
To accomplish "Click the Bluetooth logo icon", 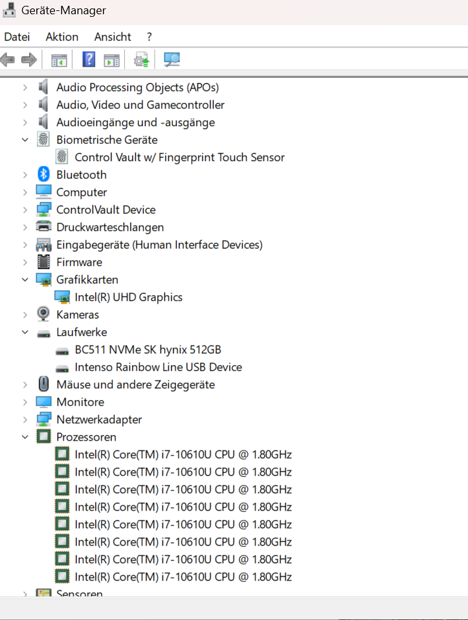I will click(43, 174).
